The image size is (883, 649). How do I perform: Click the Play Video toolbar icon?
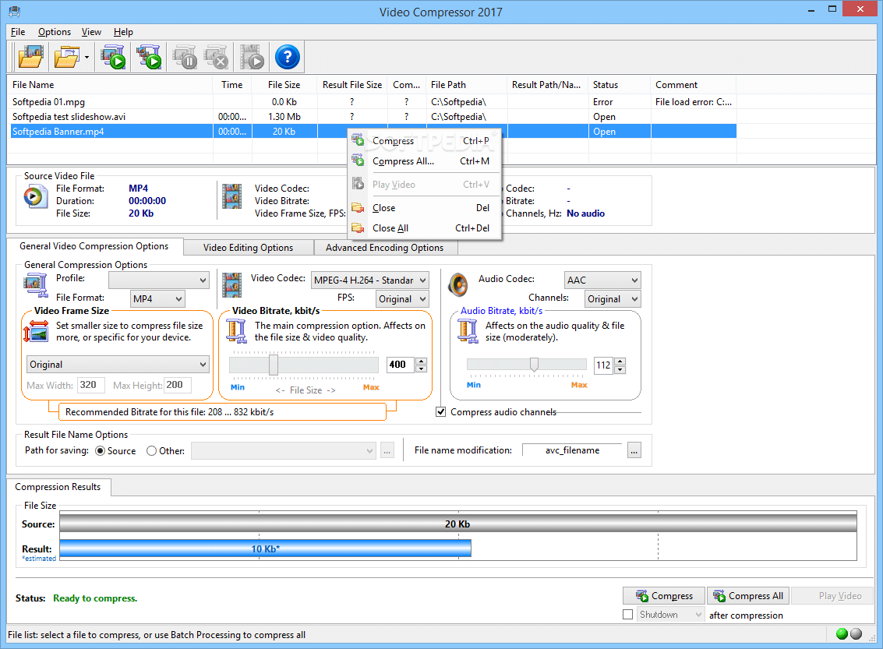pos(252,57)
